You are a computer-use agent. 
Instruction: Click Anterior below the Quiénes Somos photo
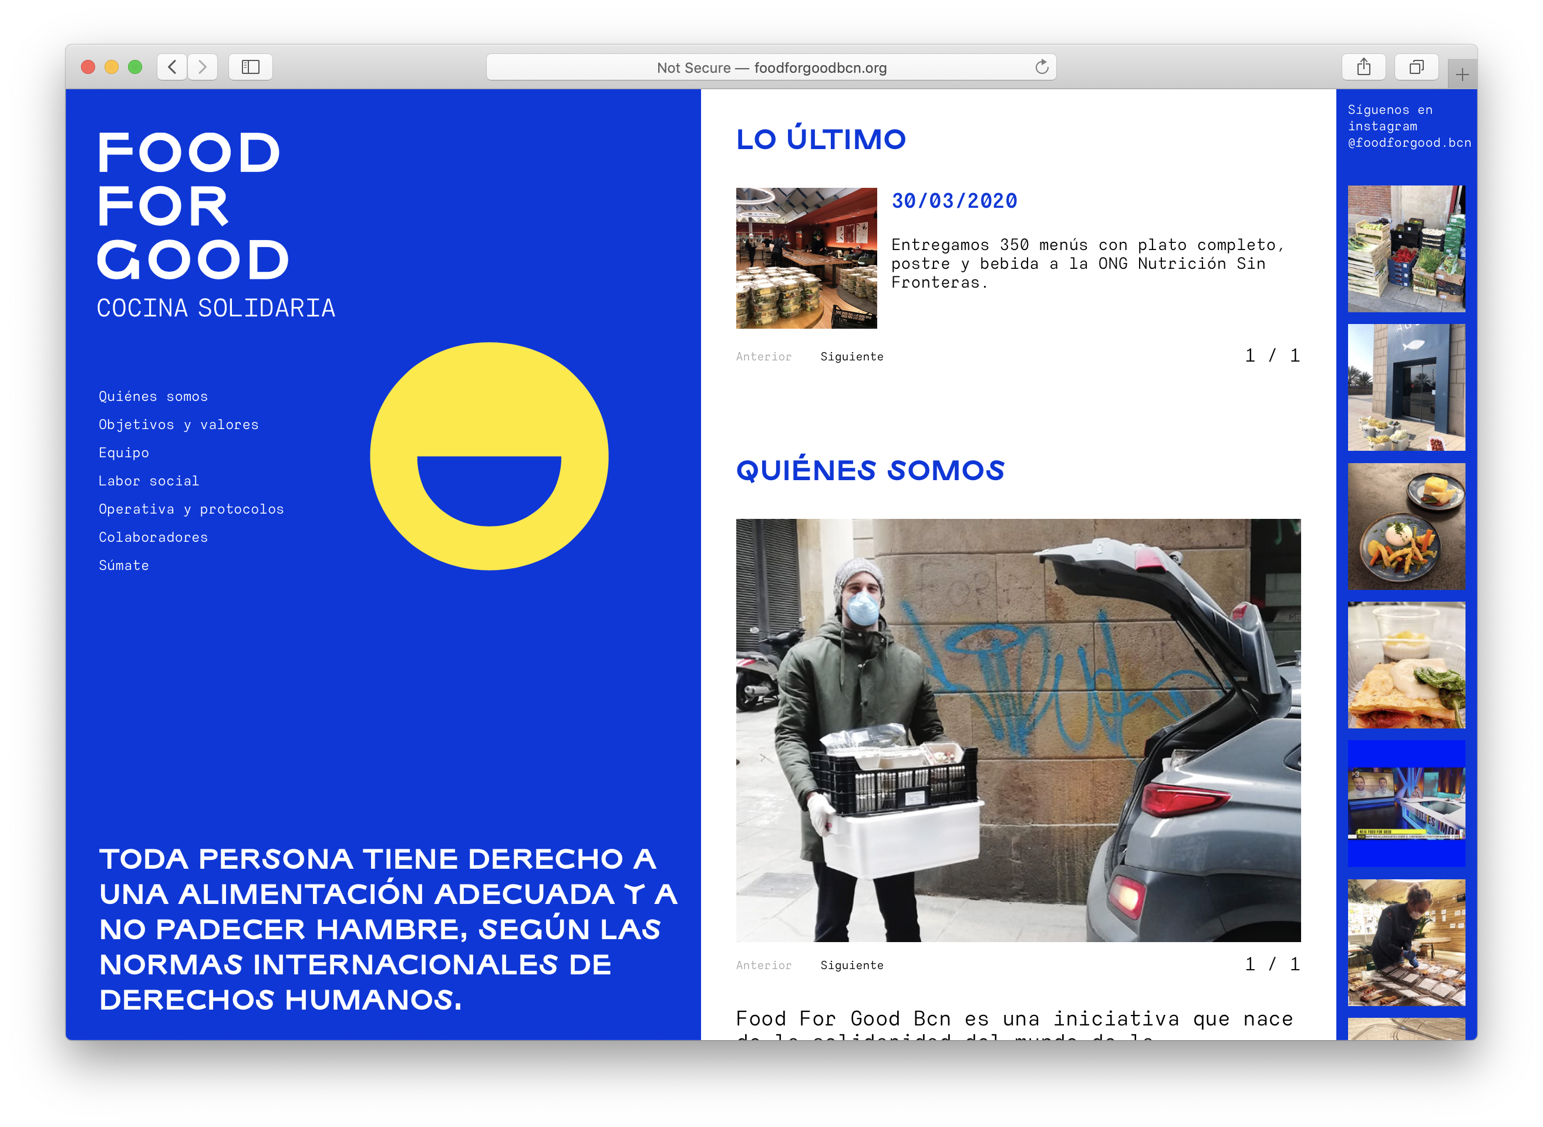(x=764, y=966)
